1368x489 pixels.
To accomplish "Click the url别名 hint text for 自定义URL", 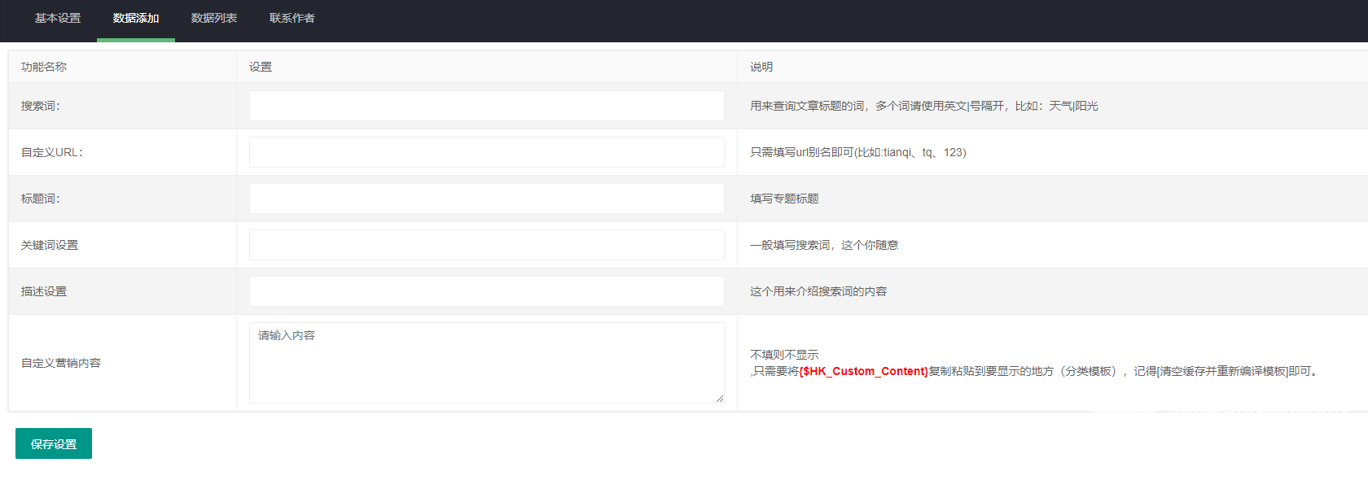I will (857, 152).
